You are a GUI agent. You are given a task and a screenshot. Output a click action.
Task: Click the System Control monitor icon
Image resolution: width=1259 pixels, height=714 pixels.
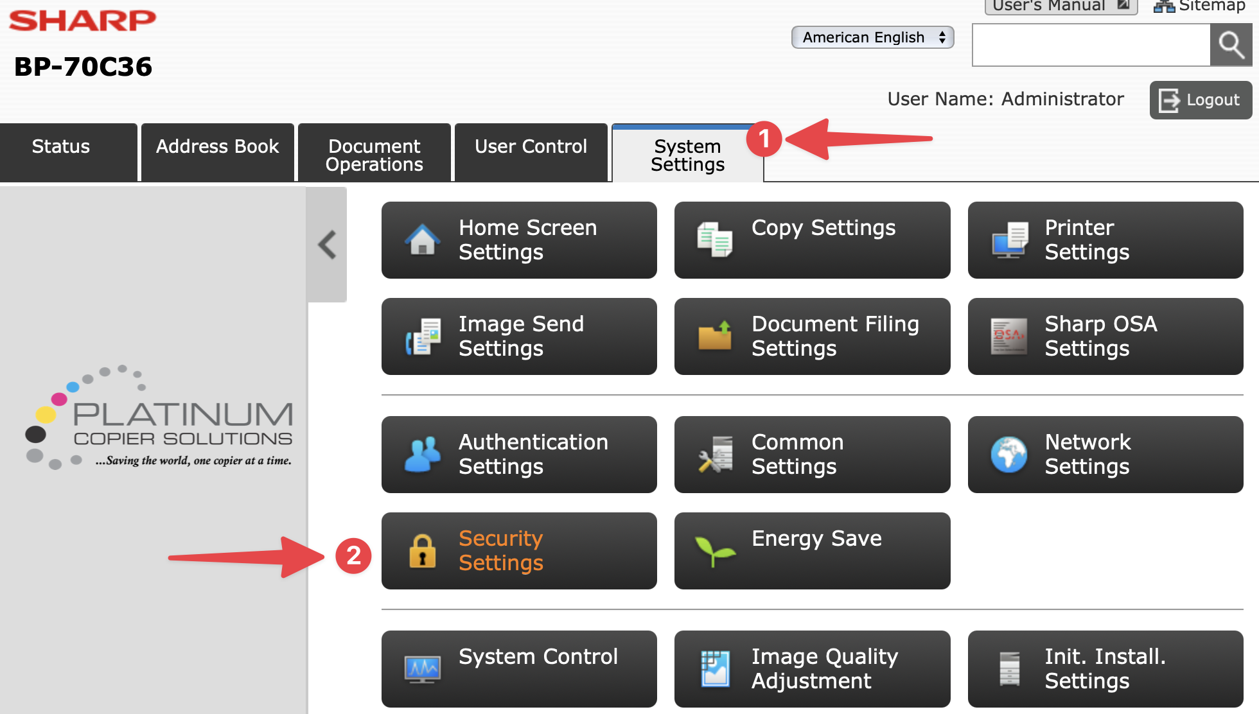click(423, 669)
